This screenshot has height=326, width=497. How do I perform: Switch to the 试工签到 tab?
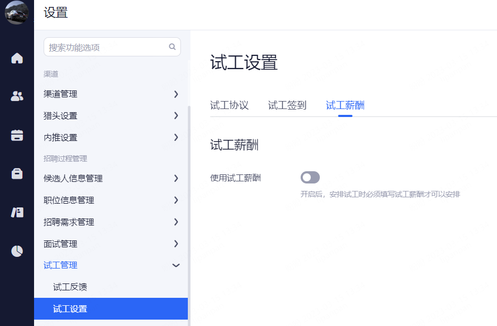pyautogui.click(x=287, y=105)
